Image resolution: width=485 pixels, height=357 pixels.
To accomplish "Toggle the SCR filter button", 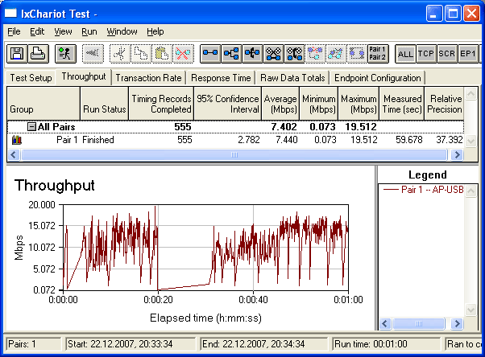I will click(446, 54).
